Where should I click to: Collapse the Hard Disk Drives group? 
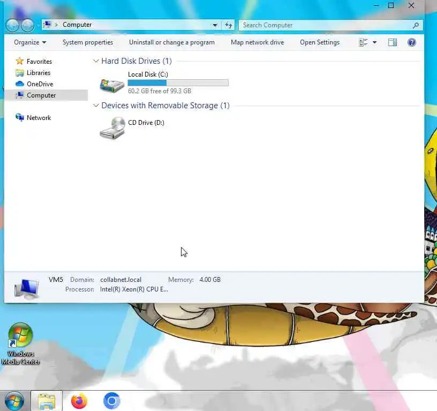tap(96, 61)
